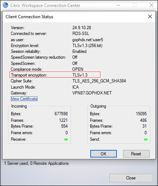Click the RDS-SSL server name

click(81, 34)
